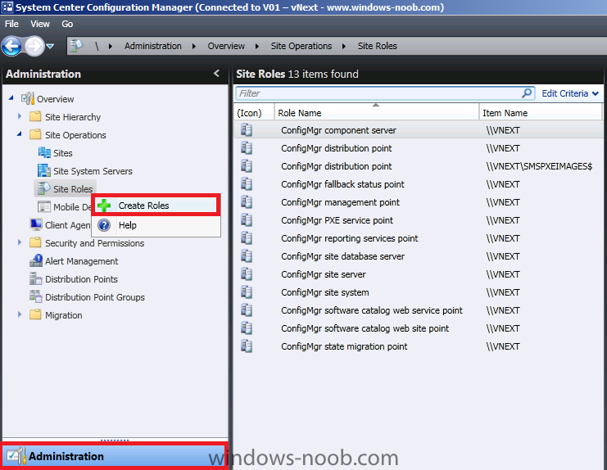
Task: Click Site Roles in the breadcrumb bar
Action: point(378,46)
